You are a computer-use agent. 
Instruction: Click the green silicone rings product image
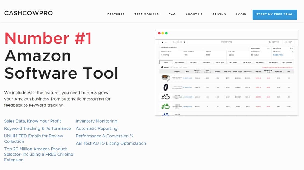tap(166, 106)
